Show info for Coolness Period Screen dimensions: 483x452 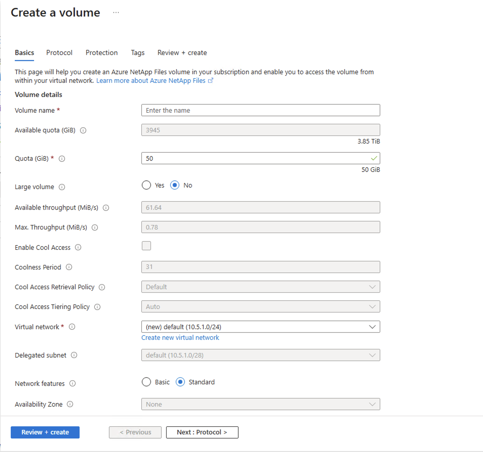[x=69, y=267]
